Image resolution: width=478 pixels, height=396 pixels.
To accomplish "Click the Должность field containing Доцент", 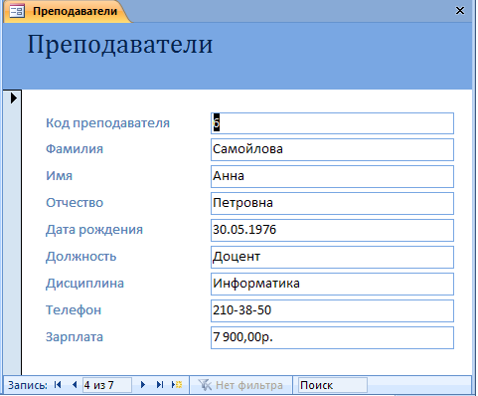I will point(332,257).
